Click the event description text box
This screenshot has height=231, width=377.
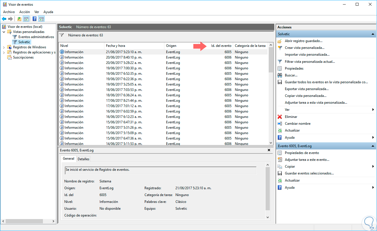[x=161, y=170]
